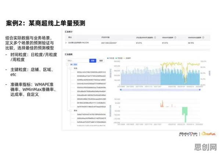Image resolution: width=219 pixels, height=154 pixels.
Task: Select tree row starting with 0b8a27e
Action: pos(91,114)
